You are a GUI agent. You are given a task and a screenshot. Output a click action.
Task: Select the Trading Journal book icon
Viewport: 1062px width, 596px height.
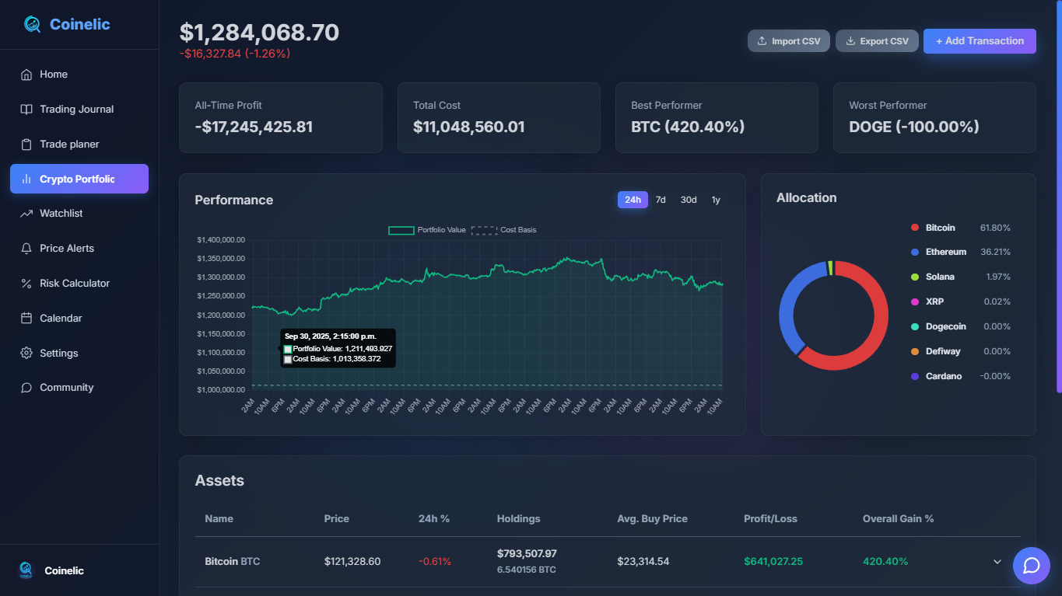click(26, 109)
